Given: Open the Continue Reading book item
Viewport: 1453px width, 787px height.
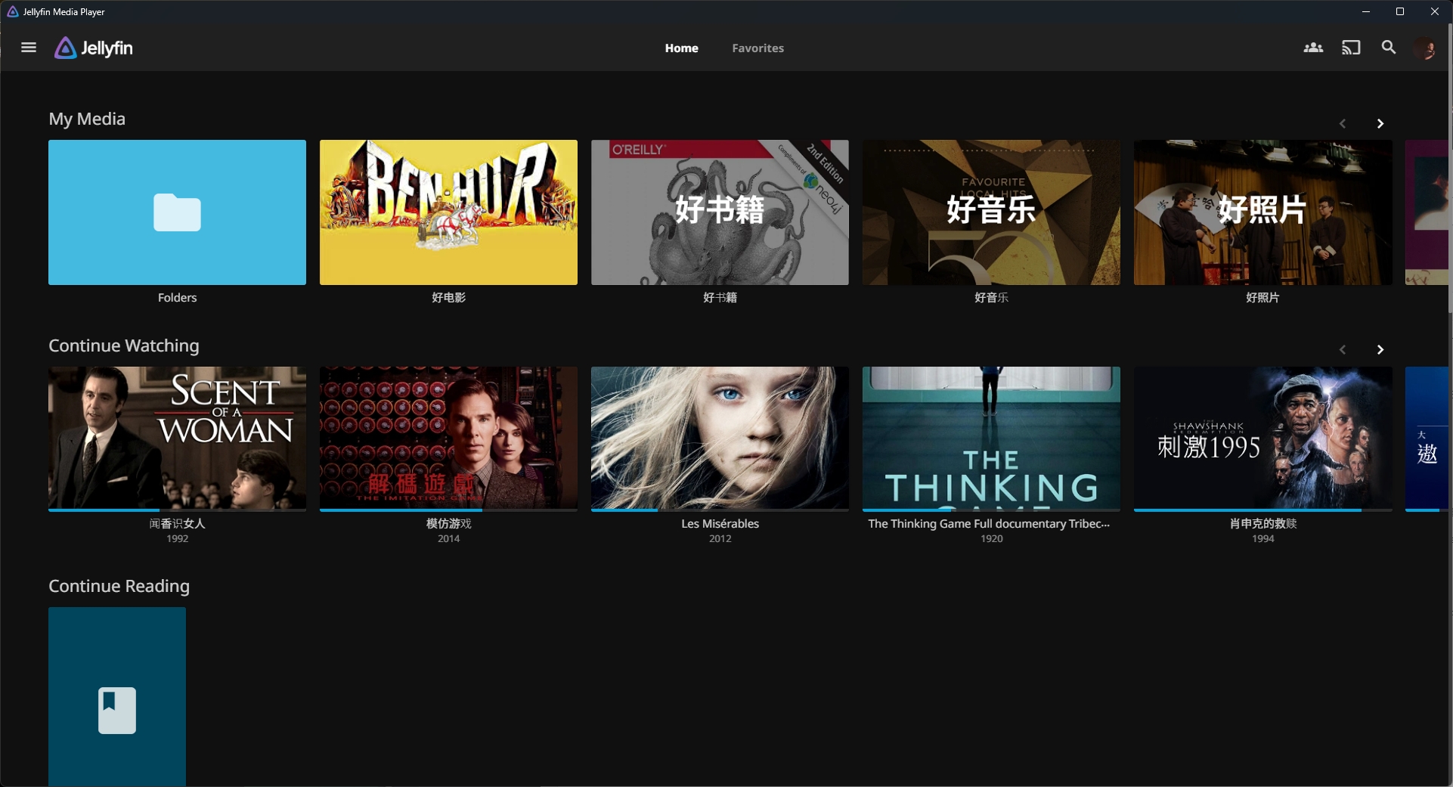Looking at the screenshot, I should pos(117,696).
